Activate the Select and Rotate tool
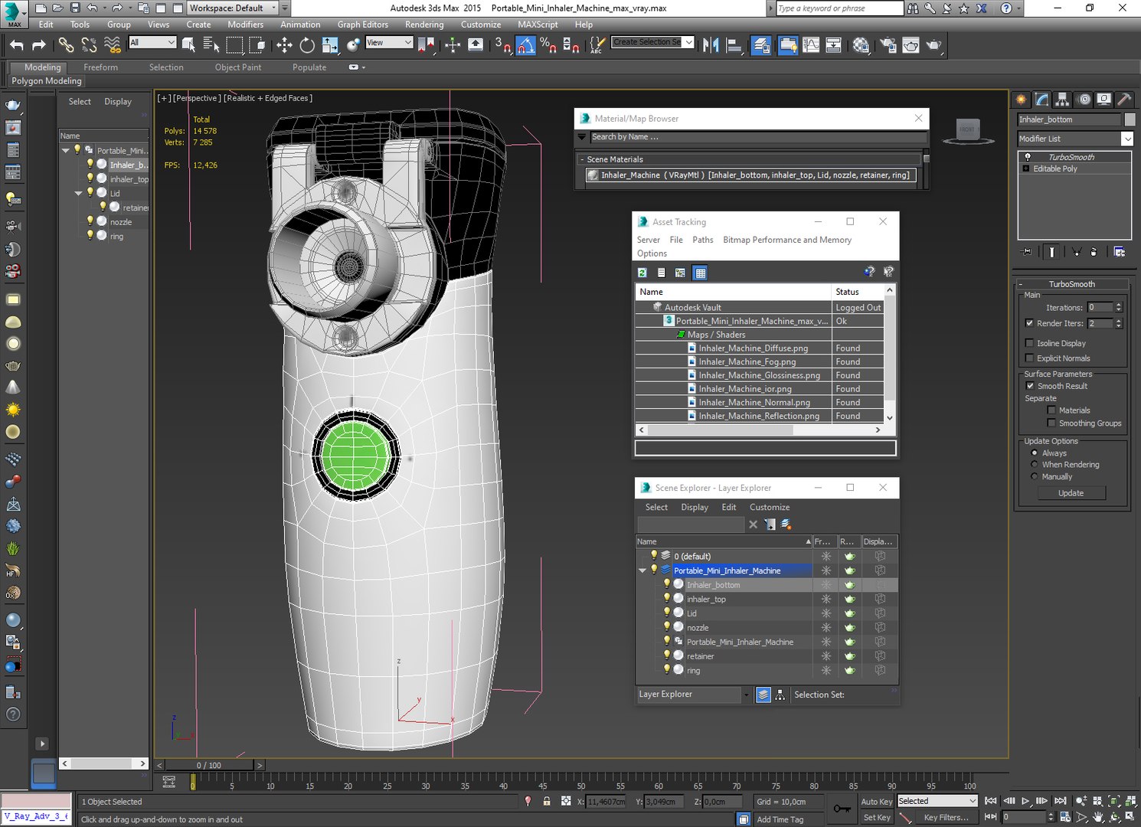The width and height of the screenshot is (1141, 827). [x=307, y=45]
